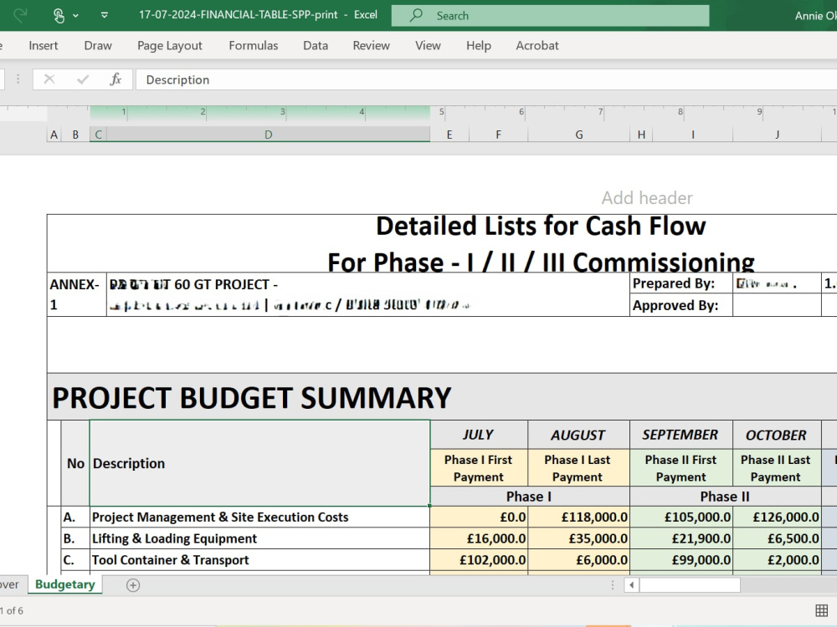Click the AUGUST header cell
Screen dimensions: 837x627
(578, 435)
